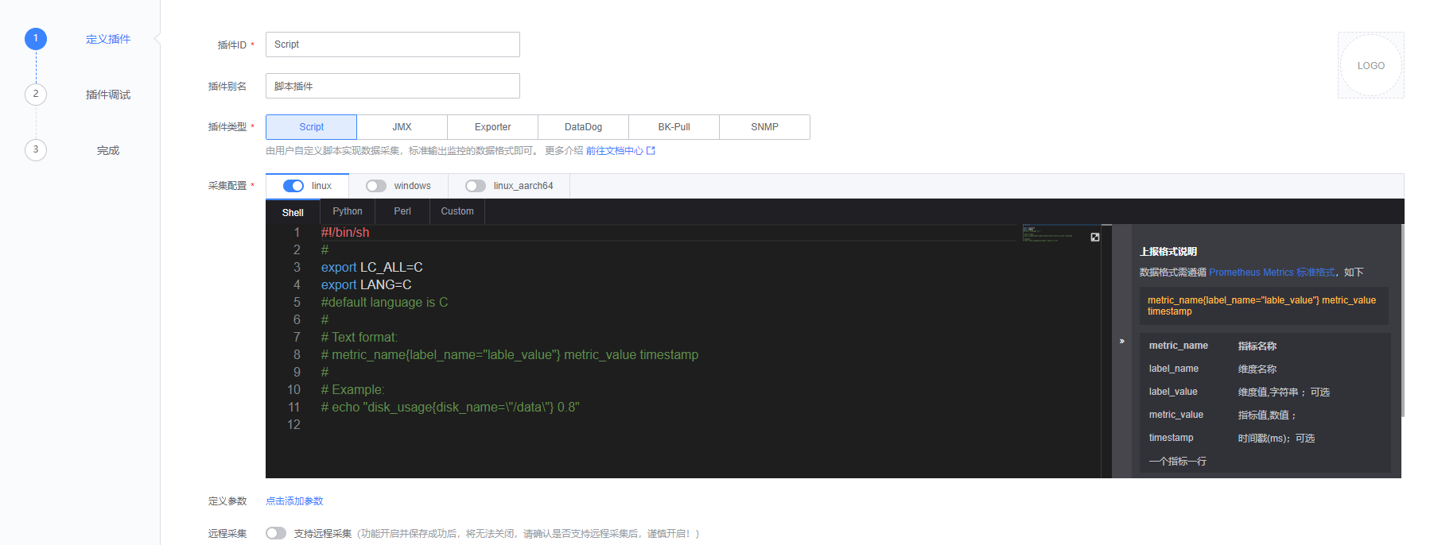Click the timestamp row in format table
1434x545 pixels.
point(1265,438)
